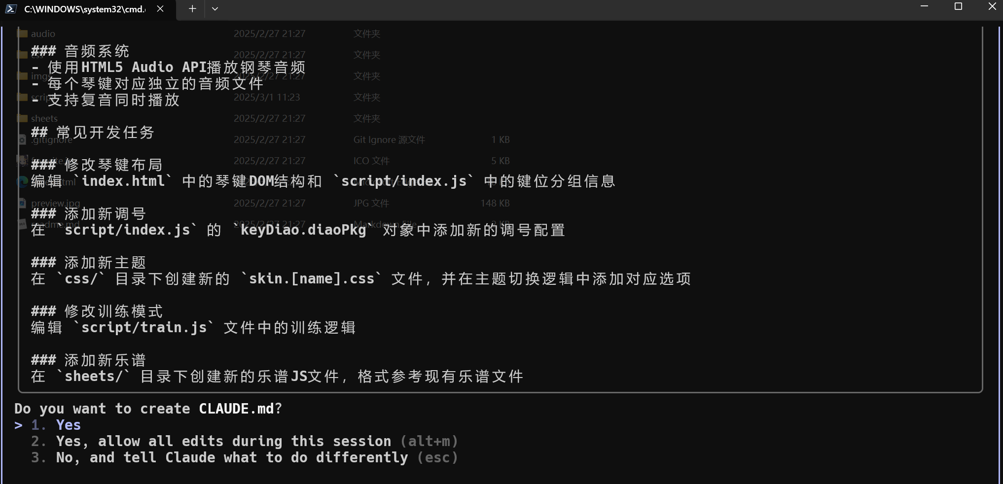Minimize the terminal window
The height and width of the screenshot is (484, 1003).
coord(925,6)
